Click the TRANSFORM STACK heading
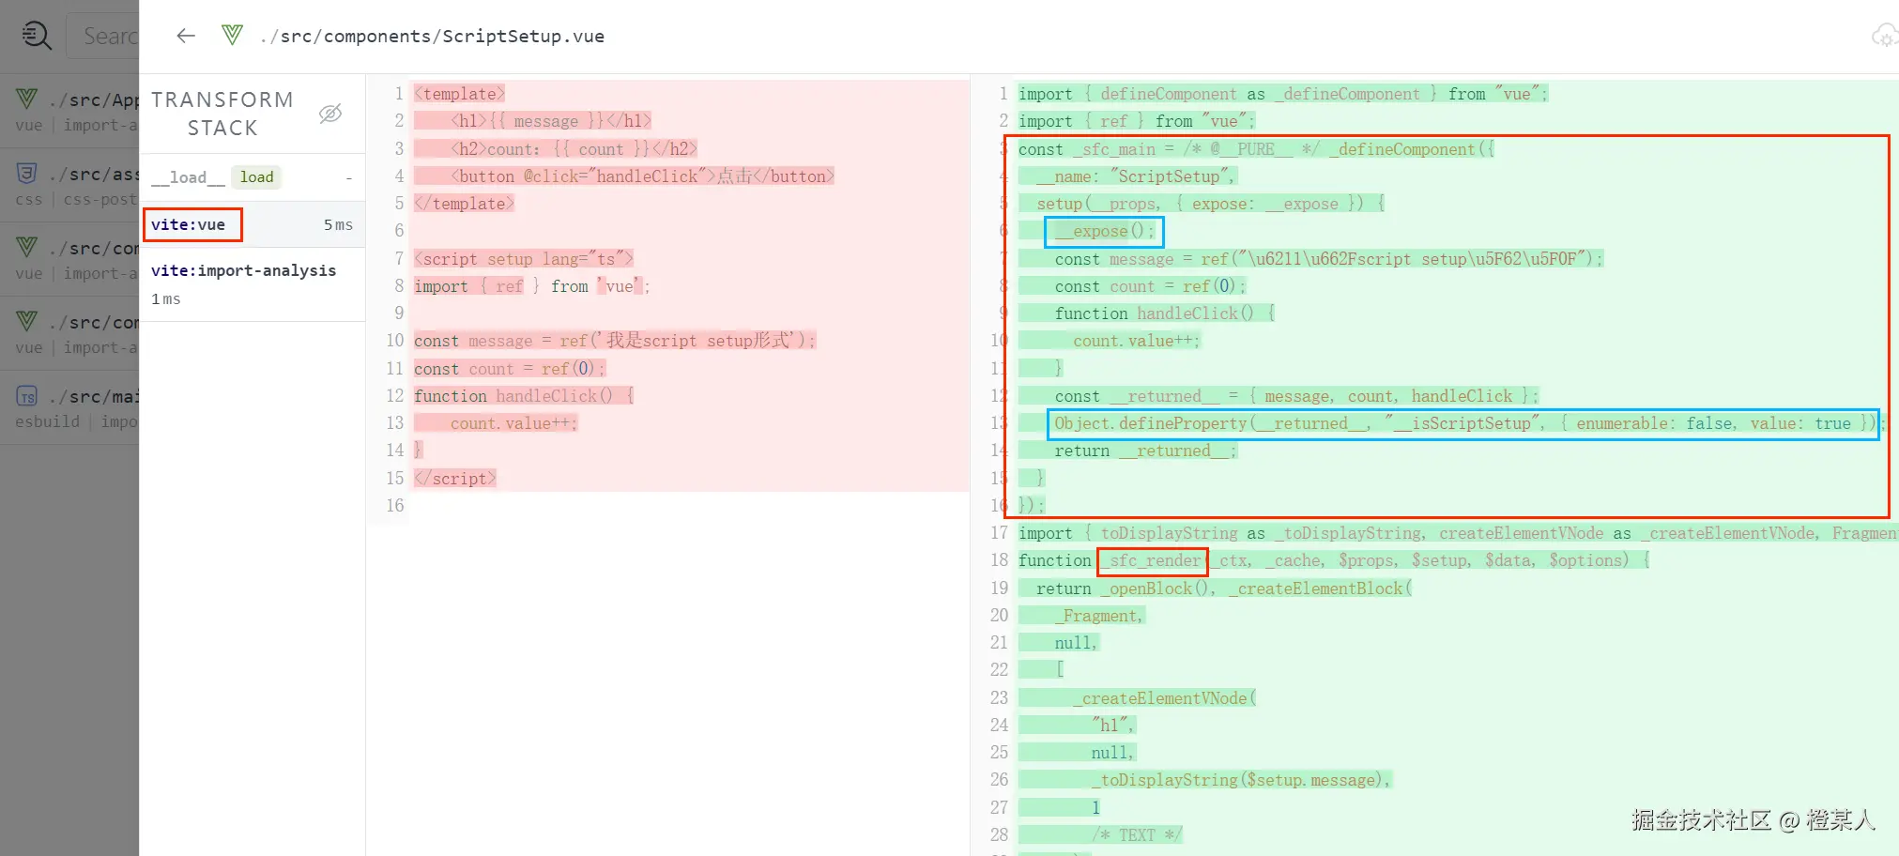 pyautogui.click(x=222, y=114)
